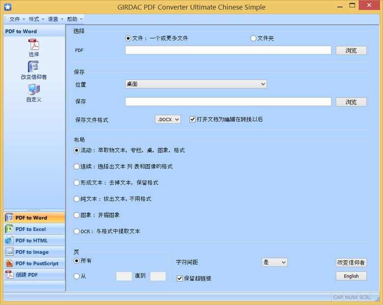Select the 图象 layout radio option
Screen dimensions: 383x305
(x=96, y=215)
